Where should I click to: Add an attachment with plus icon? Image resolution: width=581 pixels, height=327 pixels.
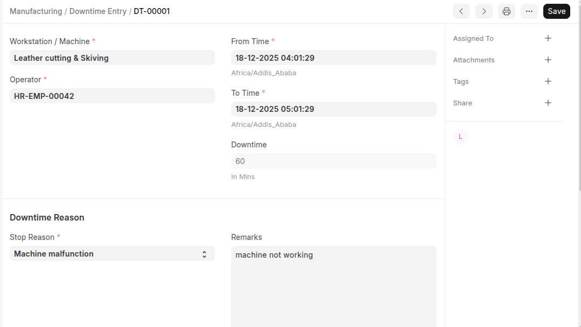pyautogui.click(x=548, y=60)
